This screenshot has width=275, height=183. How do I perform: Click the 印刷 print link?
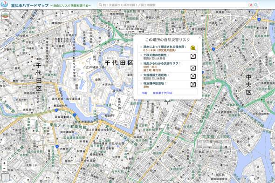pos(144,93)
